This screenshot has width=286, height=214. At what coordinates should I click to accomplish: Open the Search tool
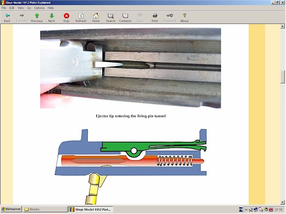tap(111, 18)
